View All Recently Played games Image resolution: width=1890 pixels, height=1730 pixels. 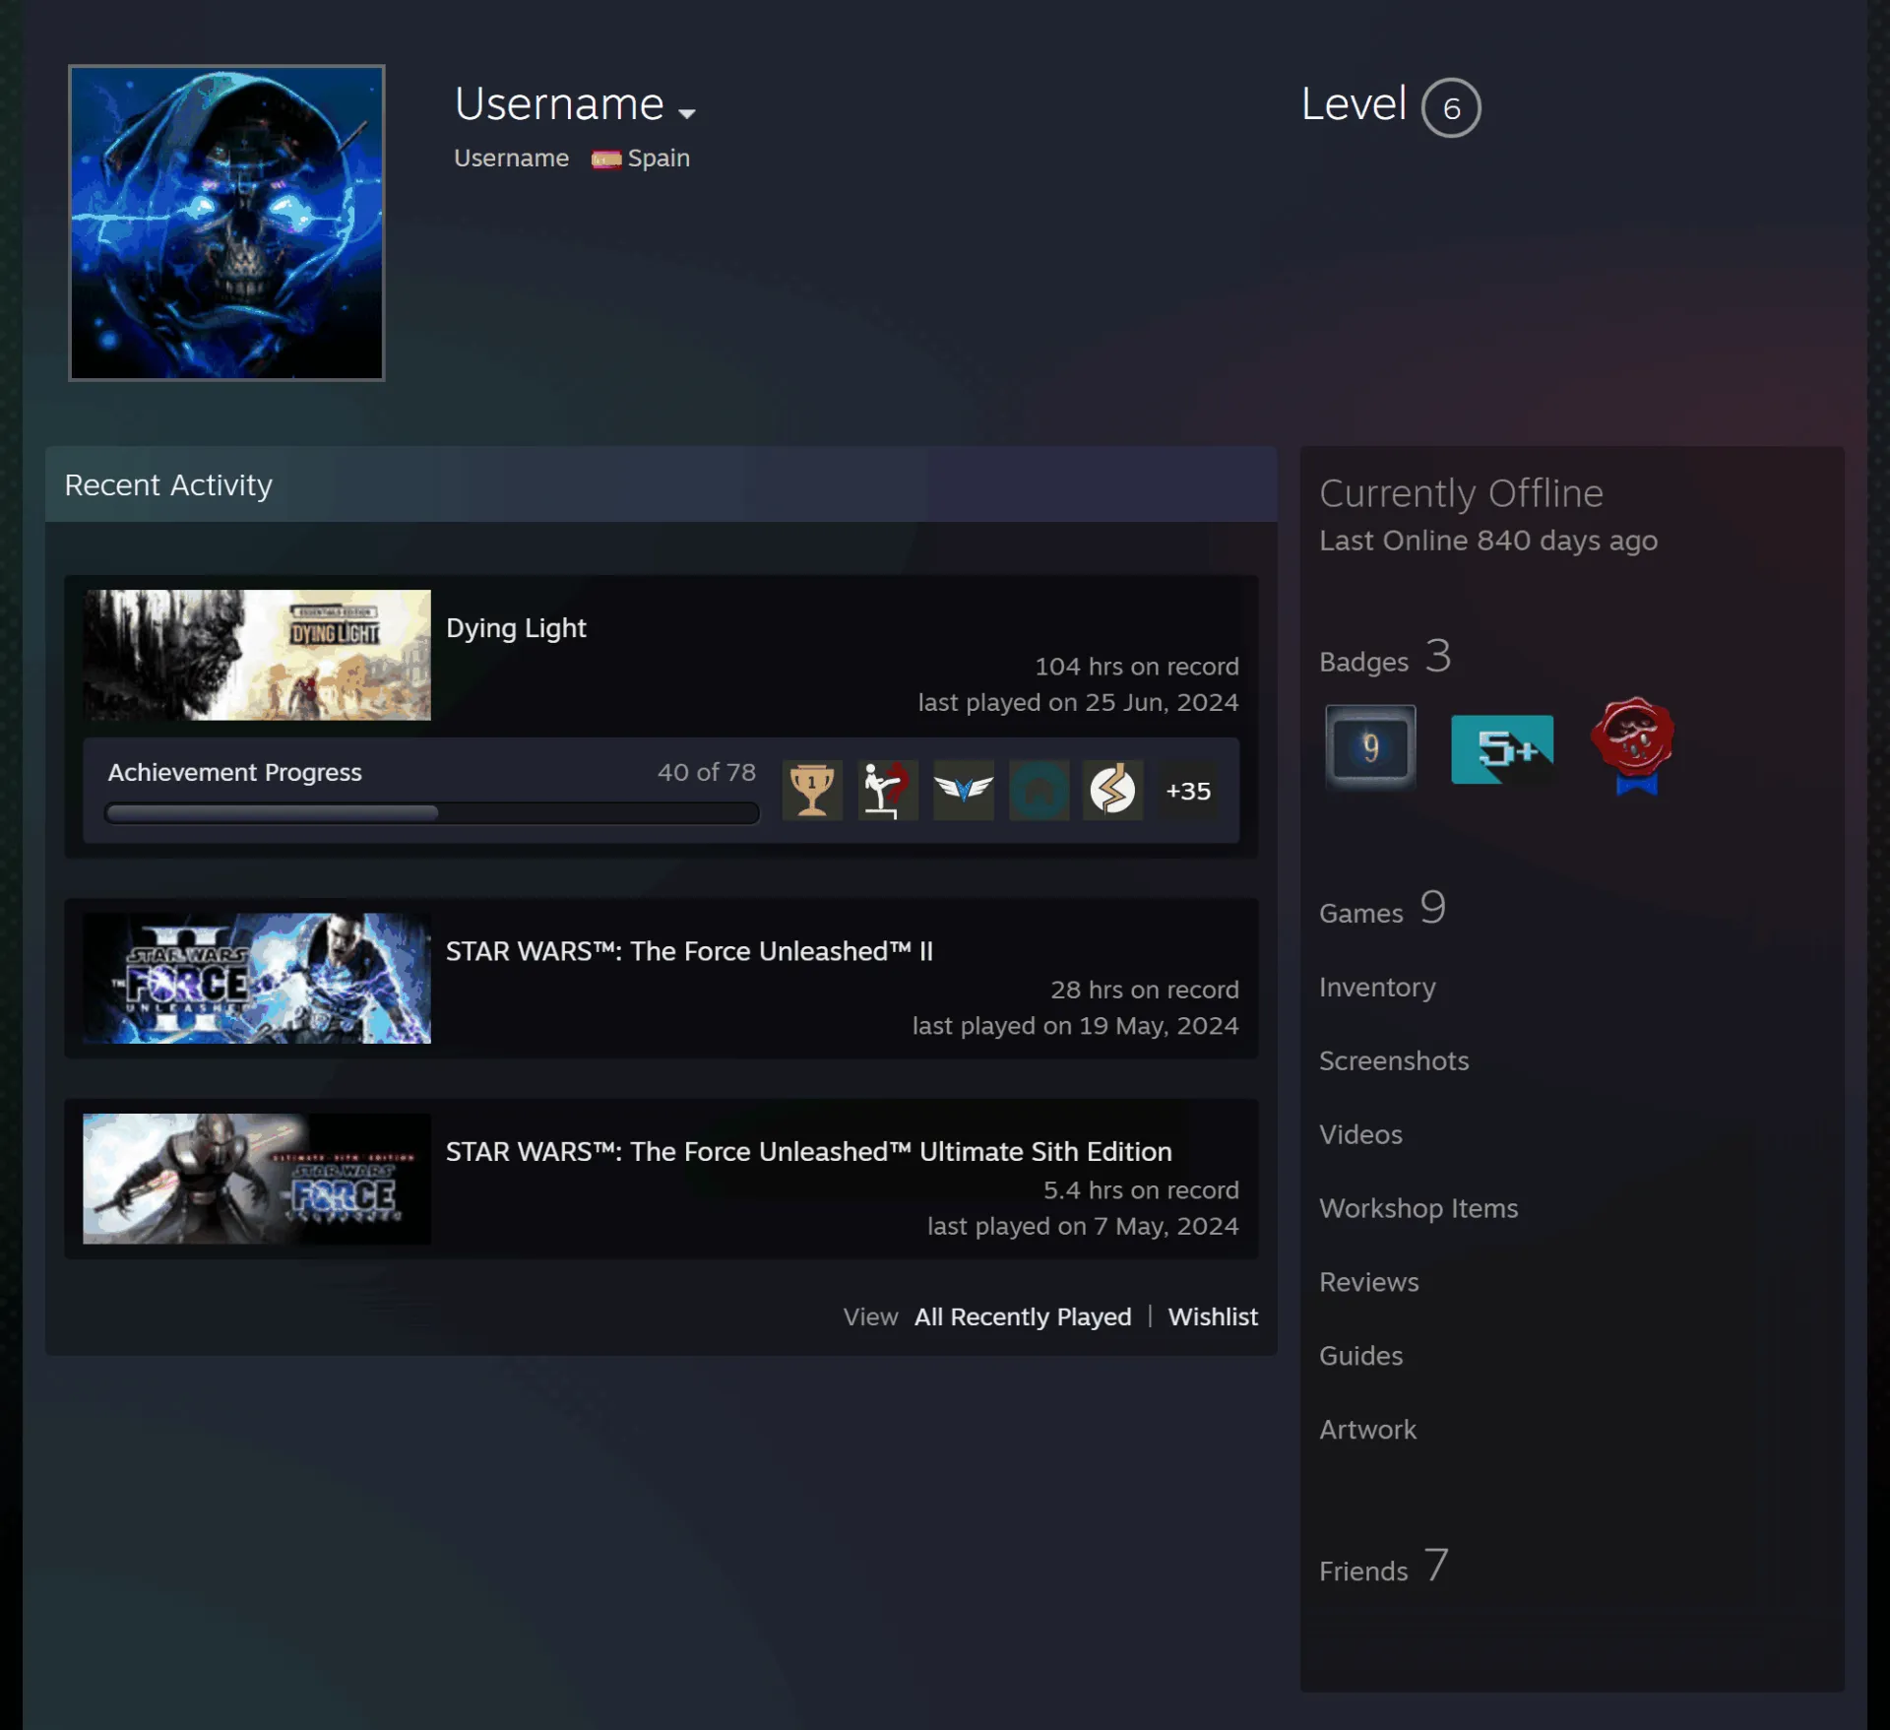point(1023,1316)
